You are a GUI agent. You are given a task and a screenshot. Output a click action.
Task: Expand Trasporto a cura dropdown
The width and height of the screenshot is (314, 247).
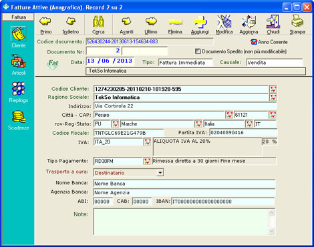(x=160, y=173)
